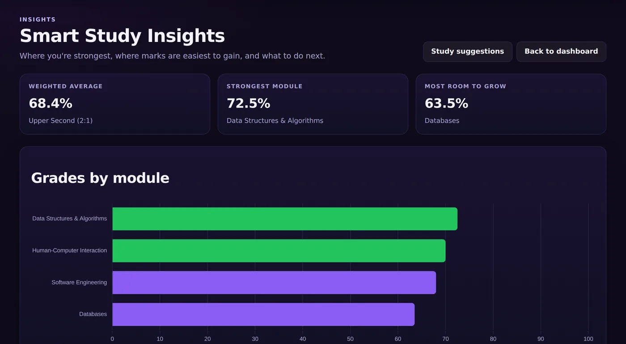
Task: Click the Smart Study Insights heading
Action: click(122, 36)
